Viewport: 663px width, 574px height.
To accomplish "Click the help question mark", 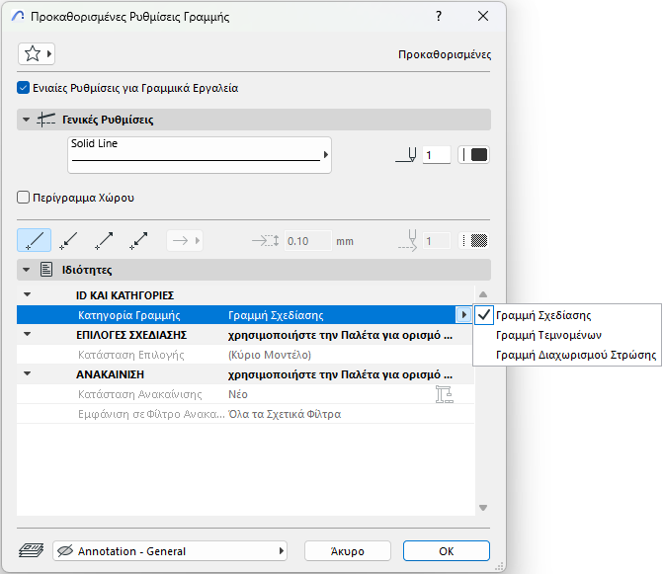I will pyautogui.click(x=439, y=17).
